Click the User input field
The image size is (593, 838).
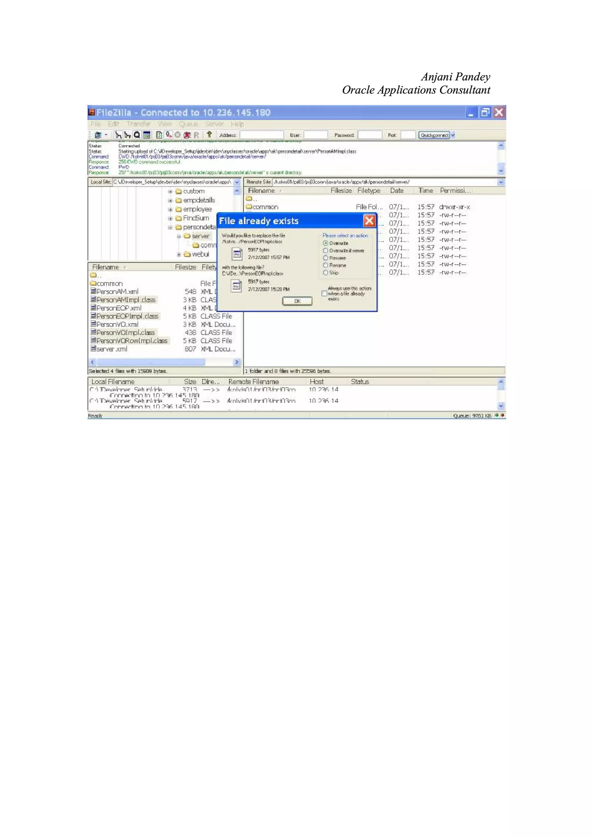coord(316,135)
